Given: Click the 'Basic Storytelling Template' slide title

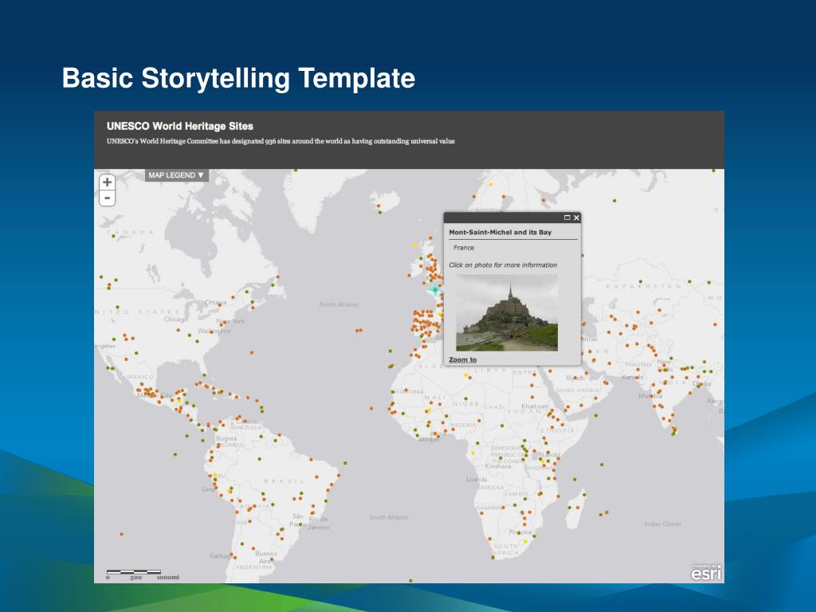Looking at the screenshot, I should coord(238,78).
